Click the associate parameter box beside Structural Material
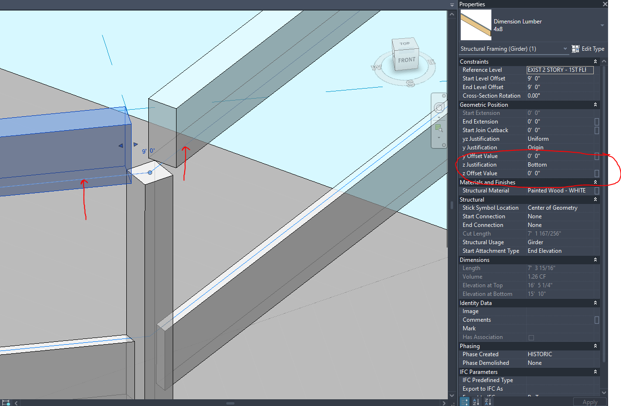Image resolution: width=621 pixels, height=406 pixels. coord(596,190)
